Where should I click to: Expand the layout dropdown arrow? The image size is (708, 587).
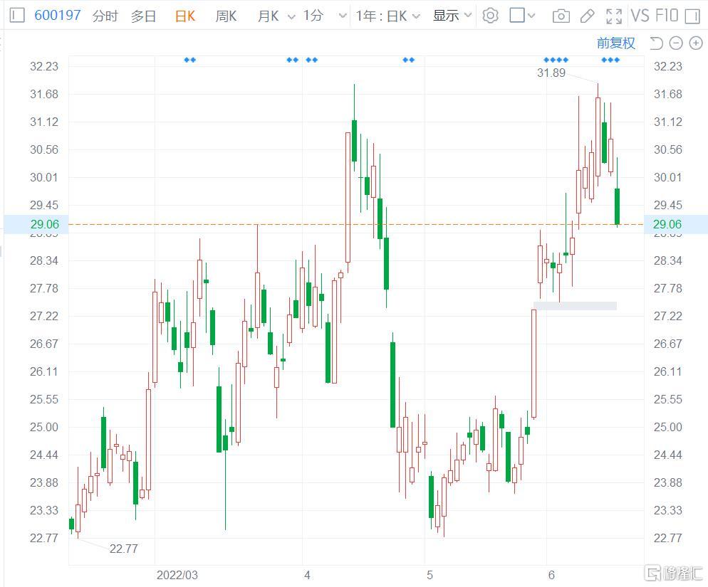531,16
